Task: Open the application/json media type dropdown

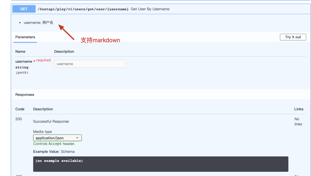Action: [x=57, y=138]
